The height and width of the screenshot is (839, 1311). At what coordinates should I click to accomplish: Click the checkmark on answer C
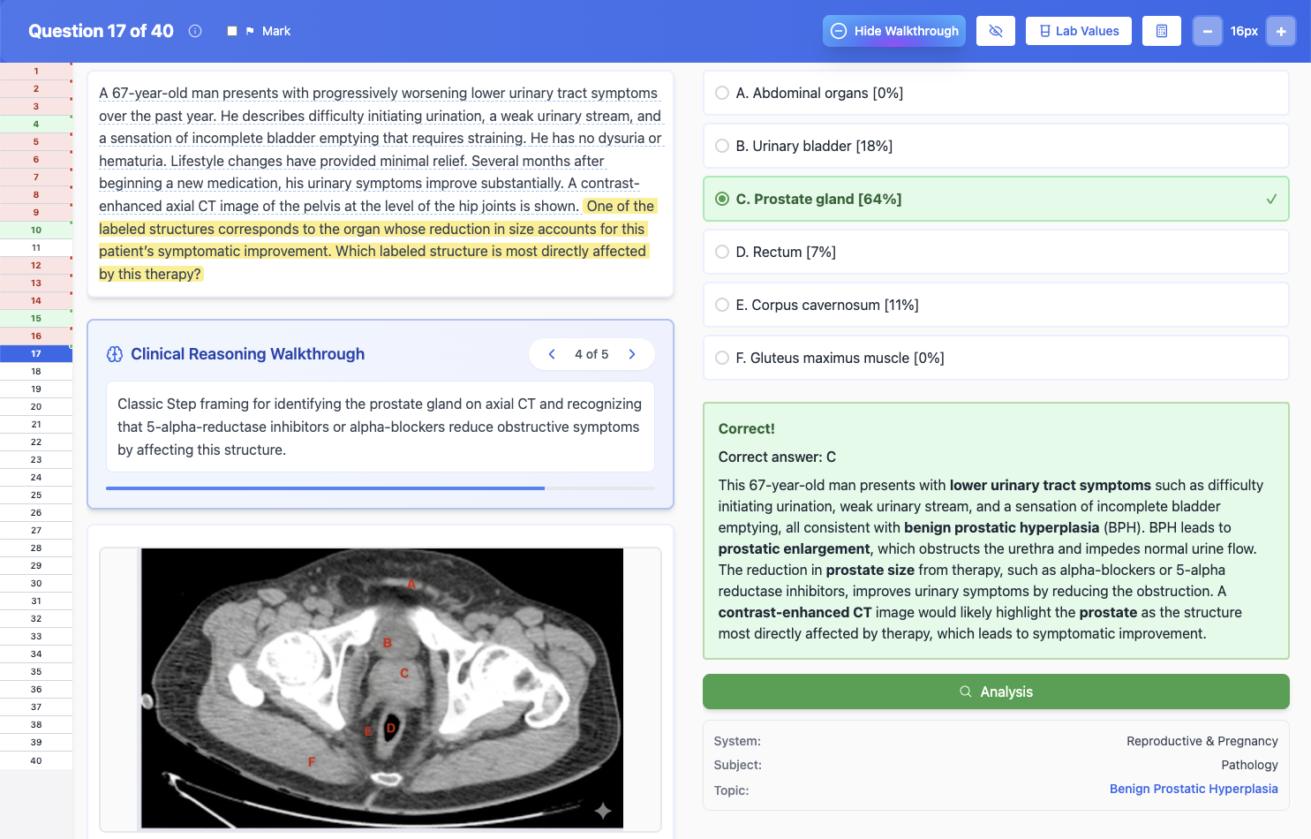pos(1271,199)
